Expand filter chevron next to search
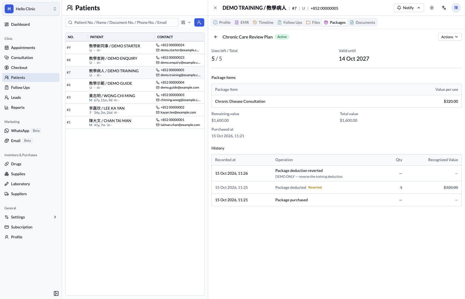Viewport: 465px width, 299px height. (189, 22)
